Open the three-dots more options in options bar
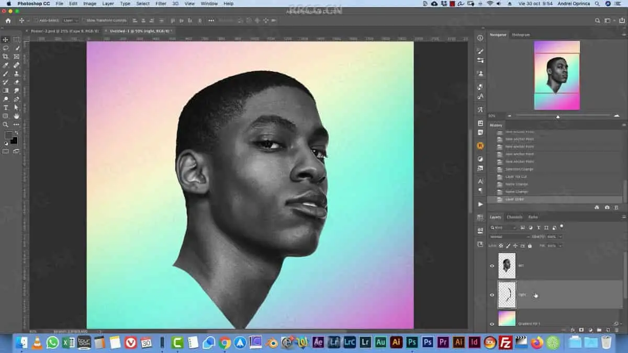 211,20
